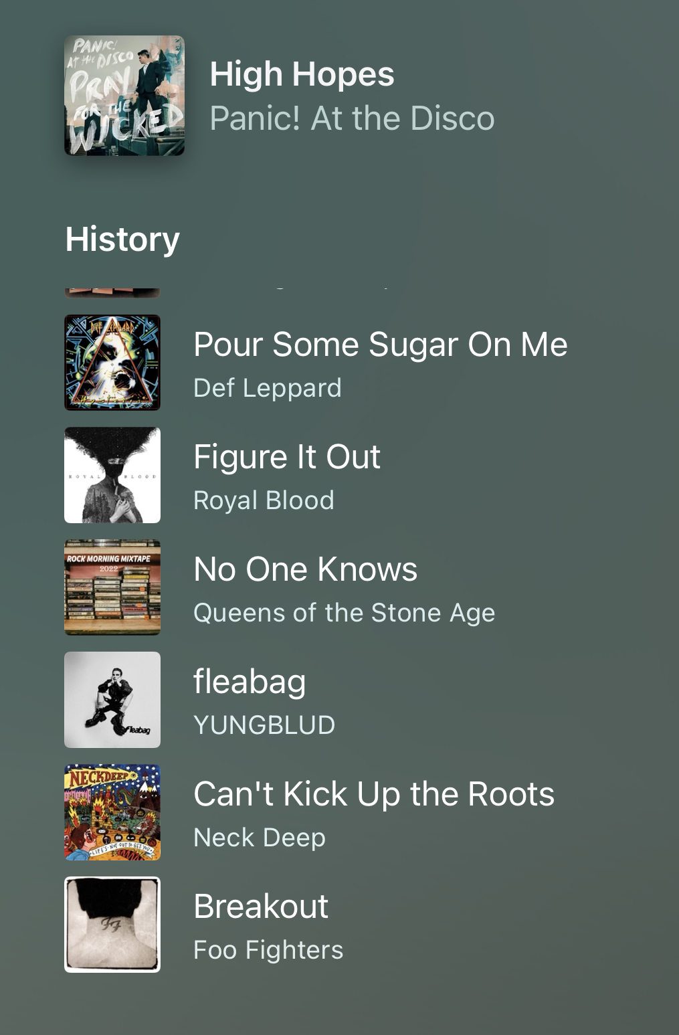Viewport: 679px width, 1035px height.
Task: Click the fleabag single cover art
Action: coord(112,700)
